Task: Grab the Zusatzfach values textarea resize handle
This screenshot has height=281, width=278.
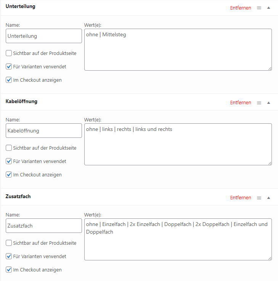Action: pos(270,258)
